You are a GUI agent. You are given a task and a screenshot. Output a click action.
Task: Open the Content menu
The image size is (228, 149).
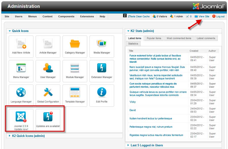[x=48, y=16]
